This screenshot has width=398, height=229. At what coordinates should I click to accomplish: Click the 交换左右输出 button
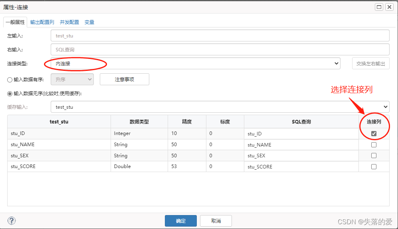pyautogui.click(x=371, y=63)
